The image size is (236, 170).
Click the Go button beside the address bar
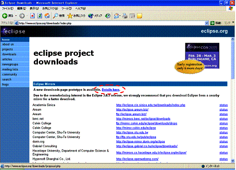(216, 23)
